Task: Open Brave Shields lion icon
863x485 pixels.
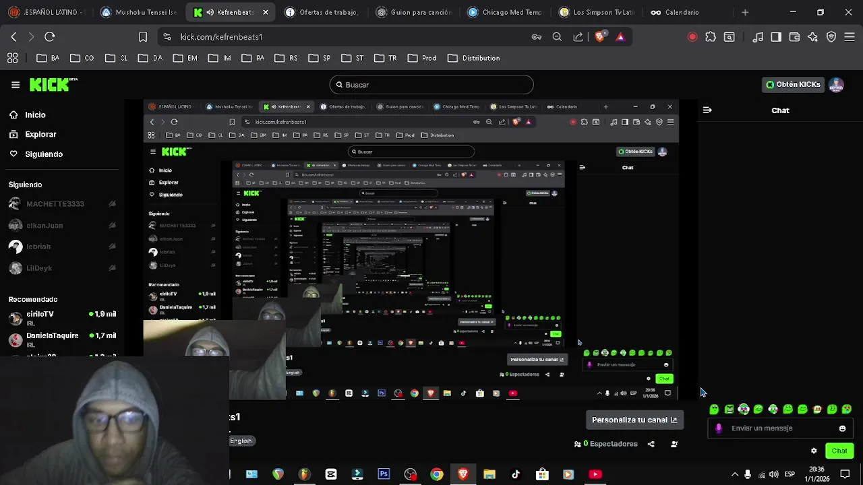Action: (x=599, y=37)
